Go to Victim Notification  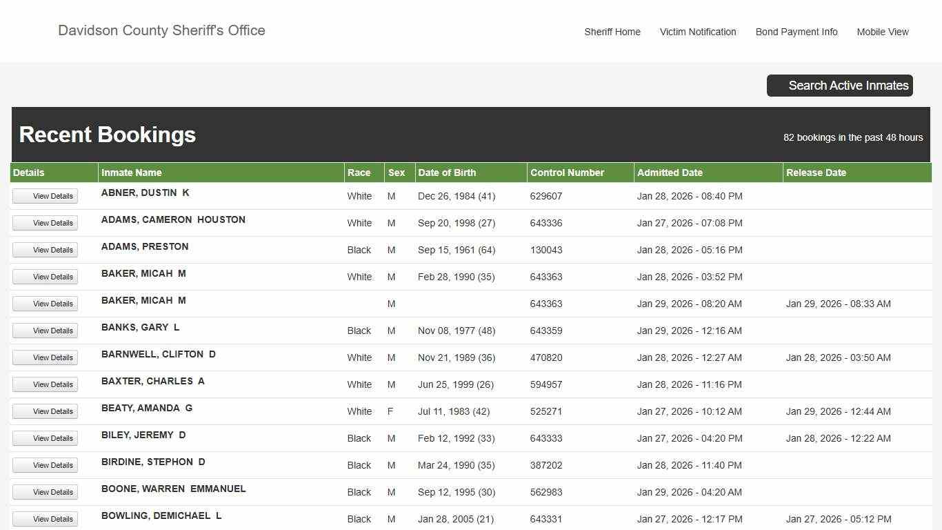(x=697, y=32)
